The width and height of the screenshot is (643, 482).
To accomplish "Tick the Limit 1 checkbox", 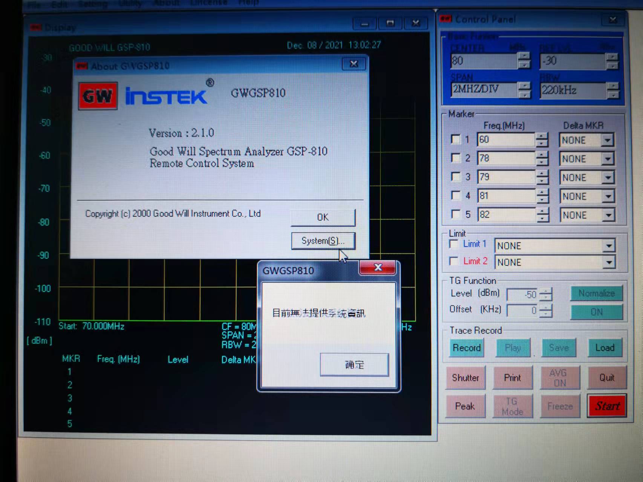I will click(x=454, y=244).
